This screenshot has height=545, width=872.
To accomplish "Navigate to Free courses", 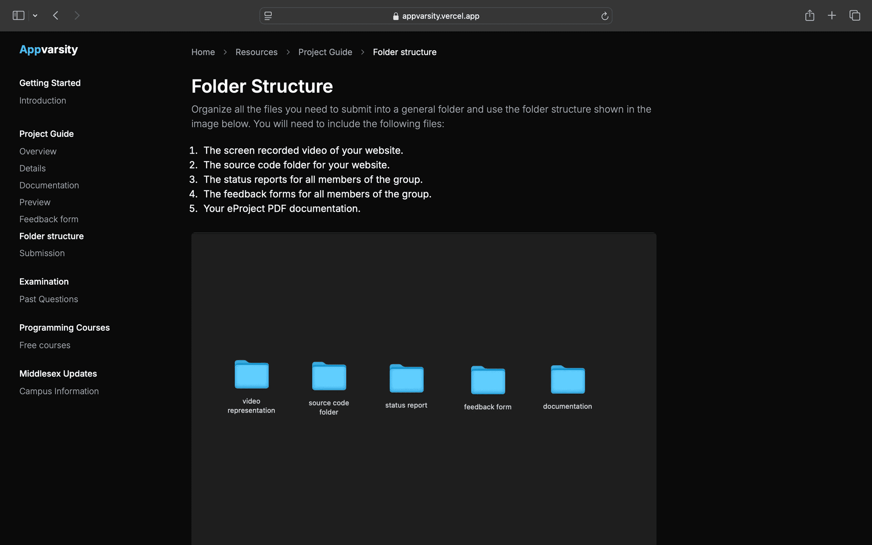I will pos(45,345).
